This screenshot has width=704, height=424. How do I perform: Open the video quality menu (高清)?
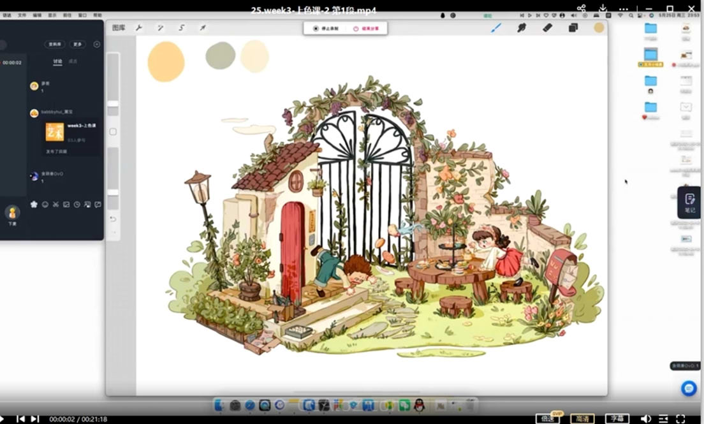pos(582,418)
